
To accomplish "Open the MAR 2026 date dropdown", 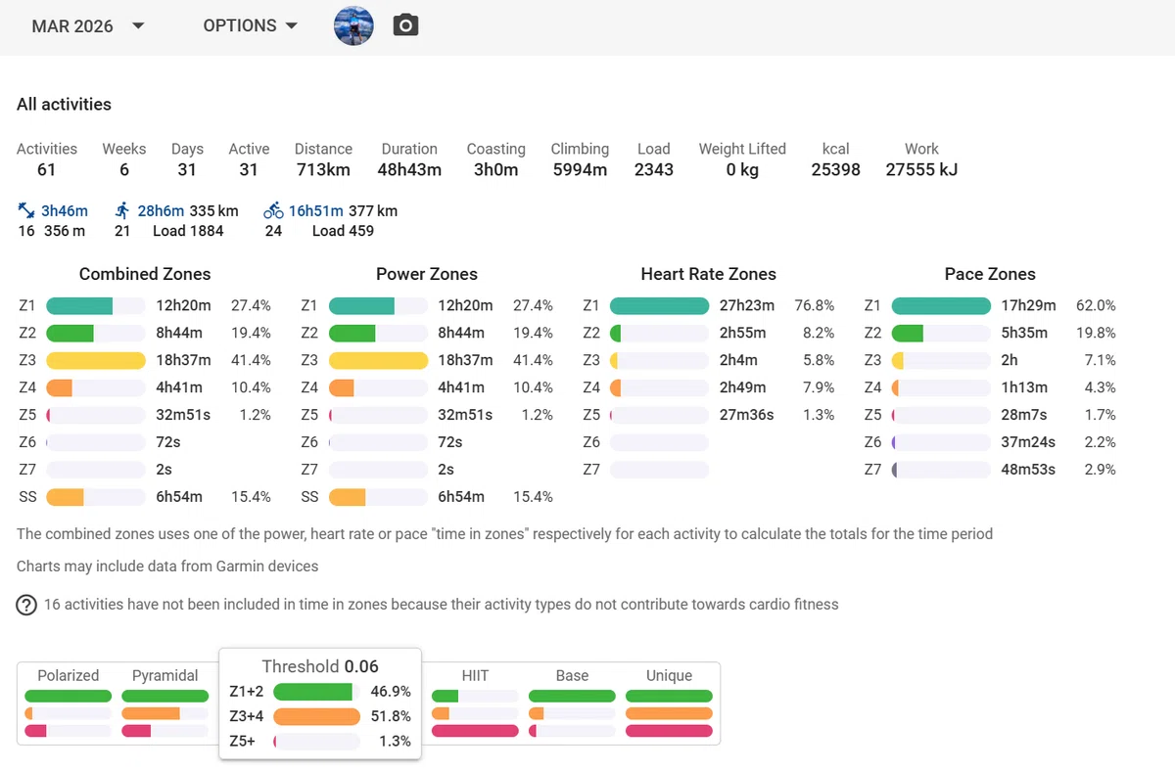I will [x=88, y=26].
